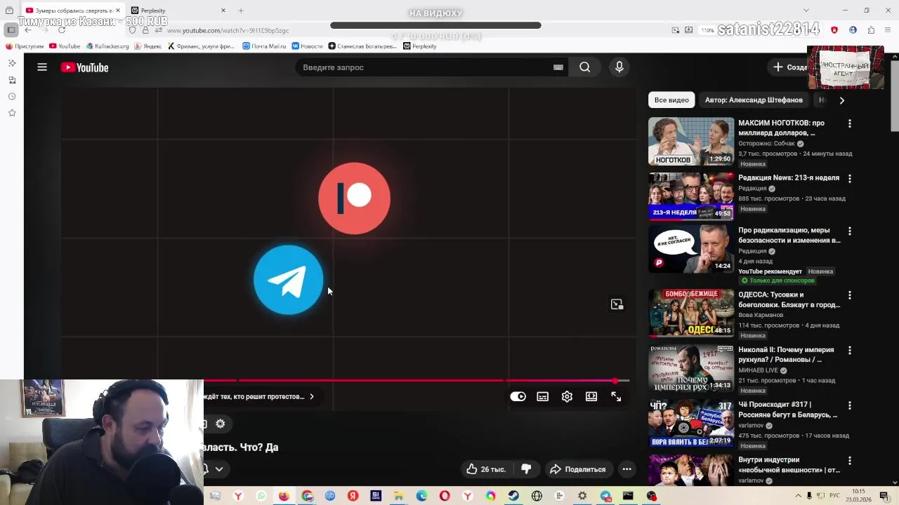899x505 pixels.
Task: Click the progress bar scrubber handle
Action: [x=615, y=381]
